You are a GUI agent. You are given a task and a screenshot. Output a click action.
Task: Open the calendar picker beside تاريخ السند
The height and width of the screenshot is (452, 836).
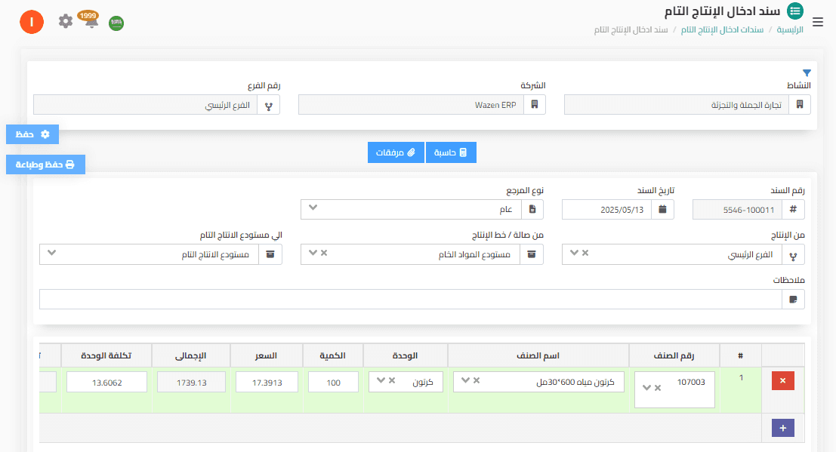(662, 209)
